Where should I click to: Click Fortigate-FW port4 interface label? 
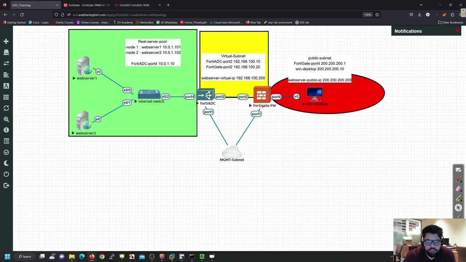276,97
